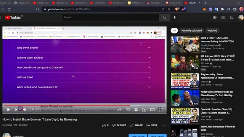Image resolution: width=244 pixels, height=137 pixels.
Task: Toggle theater mode view
Action: tap(152, 110)
